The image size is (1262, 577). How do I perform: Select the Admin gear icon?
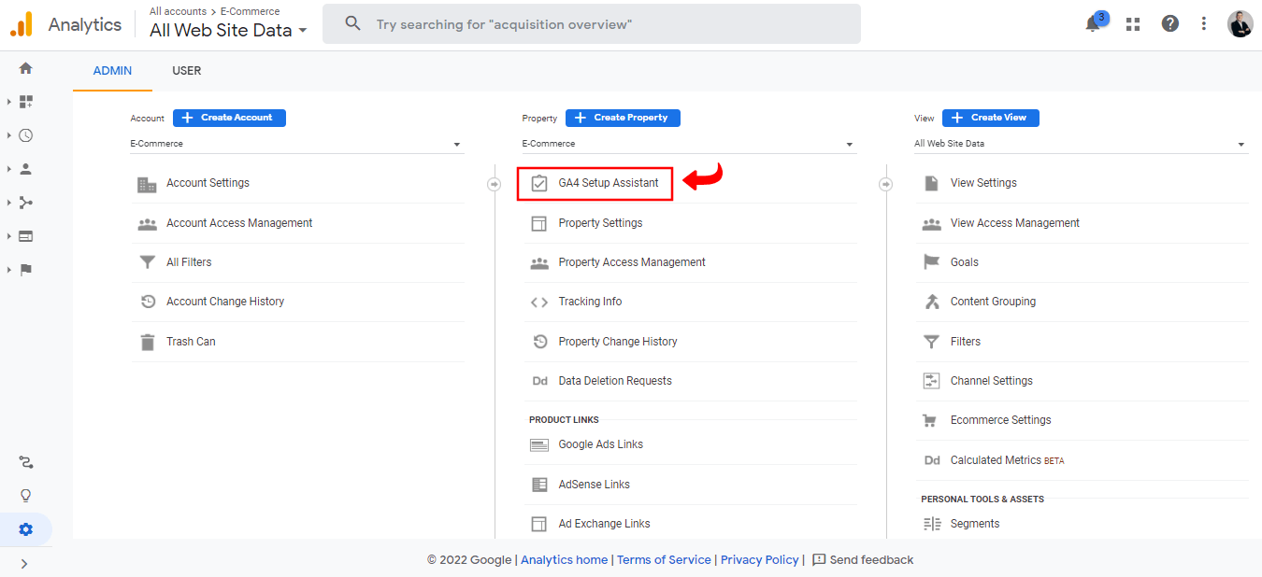(x=25, y=528)
